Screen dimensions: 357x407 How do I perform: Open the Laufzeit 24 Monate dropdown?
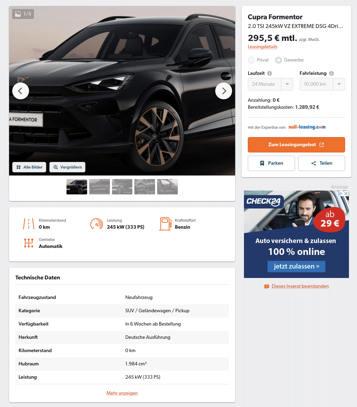coord(271,84)
